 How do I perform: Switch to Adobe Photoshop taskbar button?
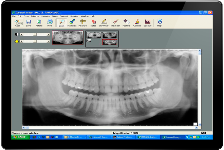coord(123,137)
